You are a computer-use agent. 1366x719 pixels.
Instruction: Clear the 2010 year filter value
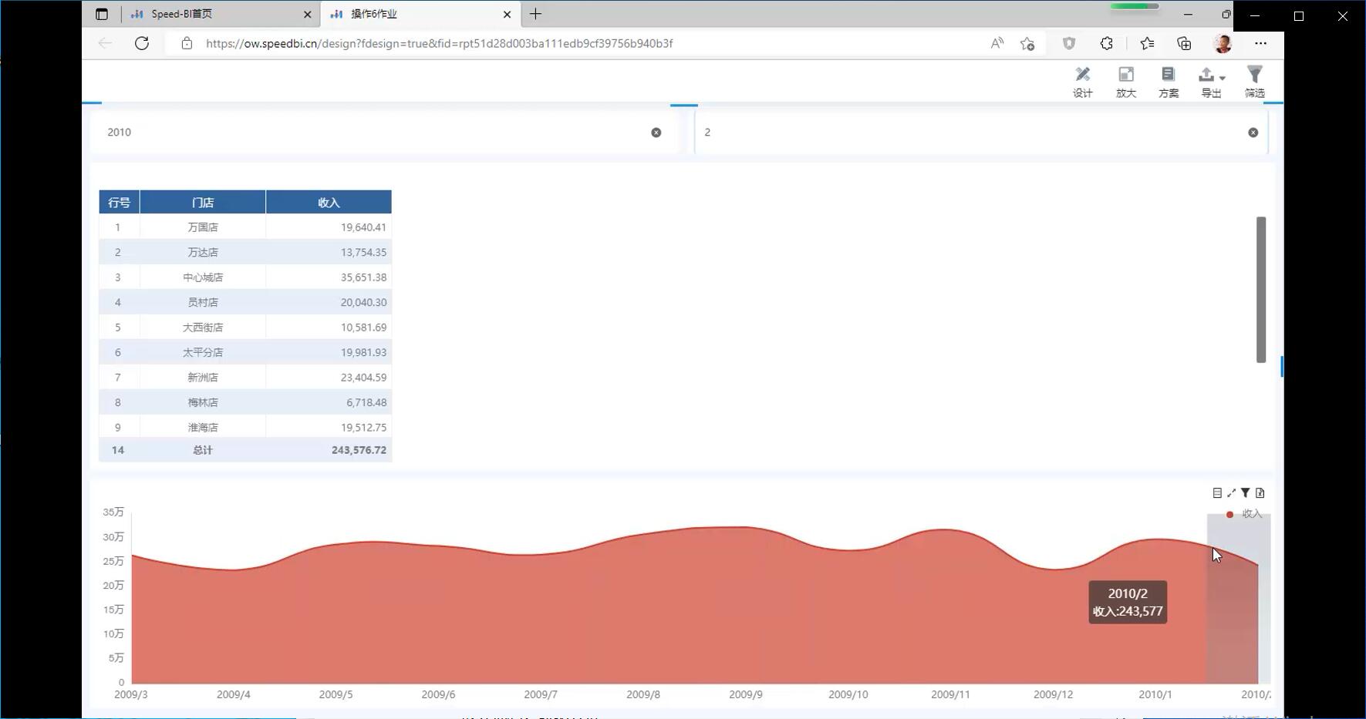656,133
